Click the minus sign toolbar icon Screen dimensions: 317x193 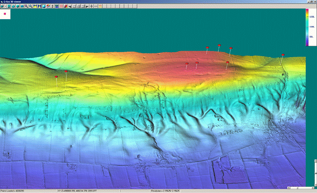coord(96,6)
